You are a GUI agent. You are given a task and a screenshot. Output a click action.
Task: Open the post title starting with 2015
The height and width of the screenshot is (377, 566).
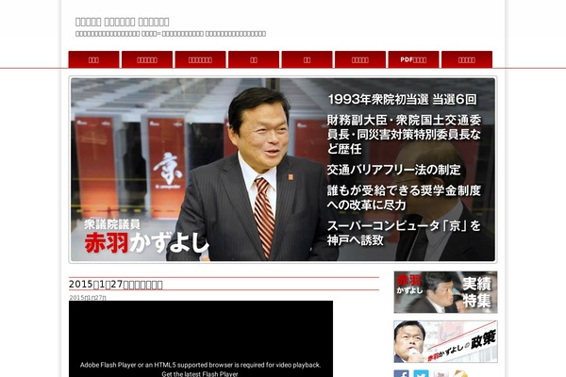coord(115,285)
